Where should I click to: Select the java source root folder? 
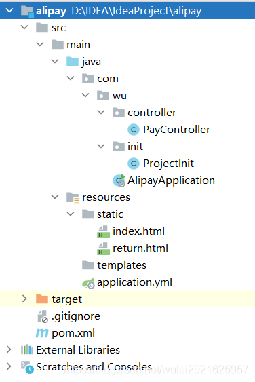pos(83,62)
